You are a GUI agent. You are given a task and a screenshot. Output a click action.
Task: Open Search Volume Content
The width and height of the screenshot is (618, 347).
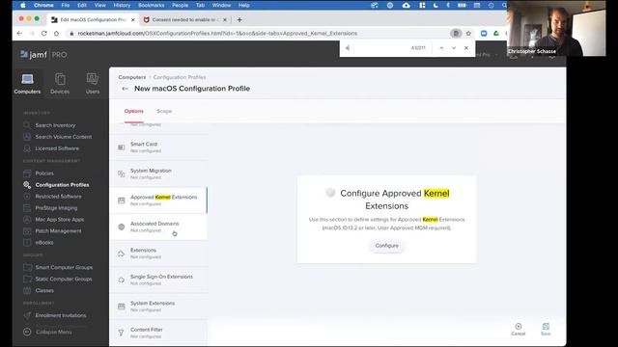point(64,137)
